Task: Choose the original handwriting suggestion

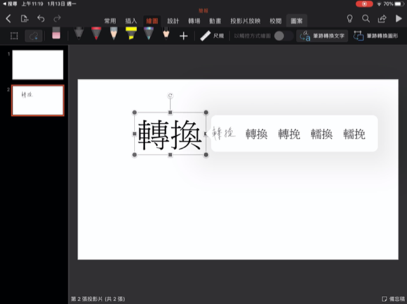Action: 224,133
